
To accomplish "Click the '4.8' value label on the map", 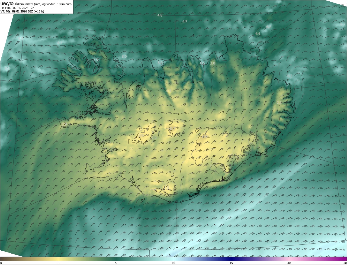I will [160, 15].
